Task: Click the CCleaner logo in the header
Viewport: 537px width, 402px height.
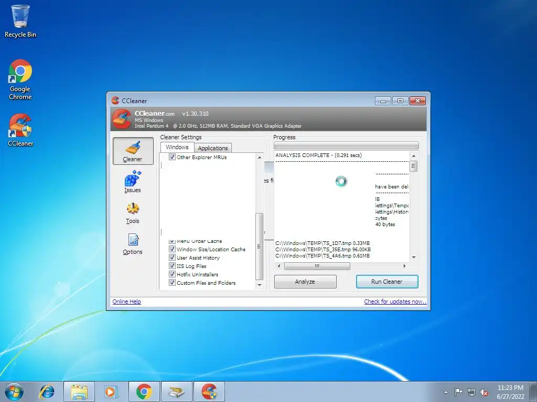Action: pos(122,119)
